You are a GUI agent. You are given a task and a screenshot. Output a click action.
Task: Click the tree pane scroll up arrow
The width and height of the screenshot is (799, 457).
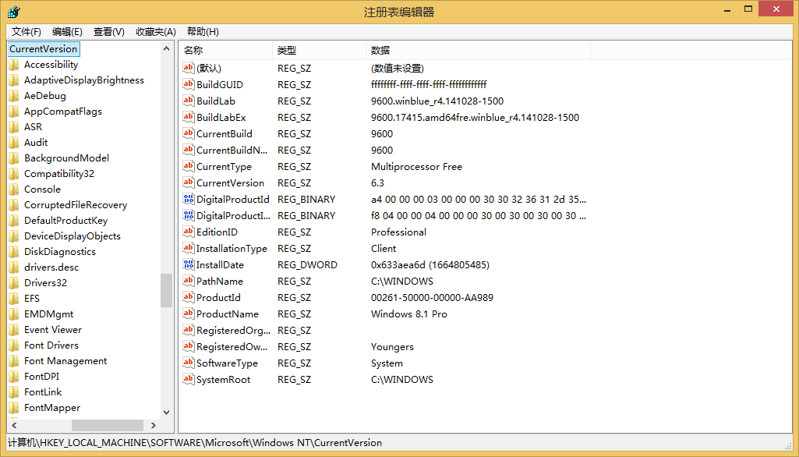click(x=167, y=48)
